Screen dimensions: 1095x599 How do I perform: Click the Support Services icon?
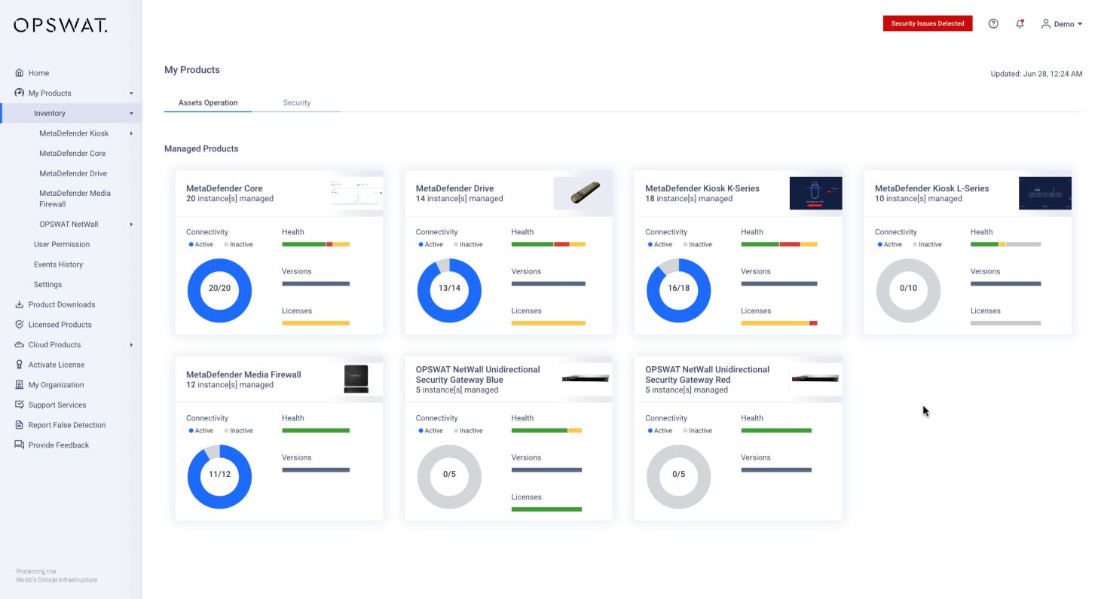coord(20,405)
